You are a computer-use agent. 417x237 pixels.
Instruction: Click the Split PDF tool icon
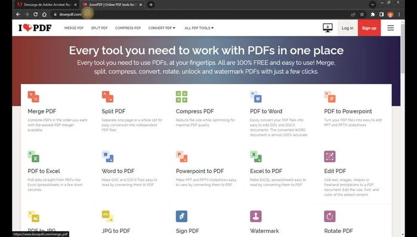pos(107,97)
